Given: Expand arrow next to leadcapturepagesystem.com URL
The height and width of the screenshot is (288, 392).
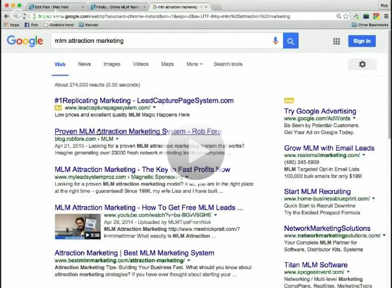Looking at the screenshot, I should [154, 108].
